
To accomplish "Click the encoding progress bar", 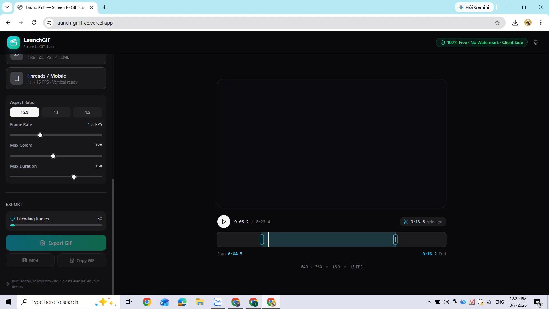I will (x=56, y=225).
